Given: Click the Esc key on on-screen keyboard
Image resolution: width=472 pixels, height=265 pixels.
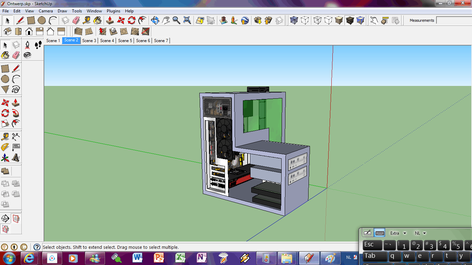Looking at the screenshot, I should tap(373, 245).
